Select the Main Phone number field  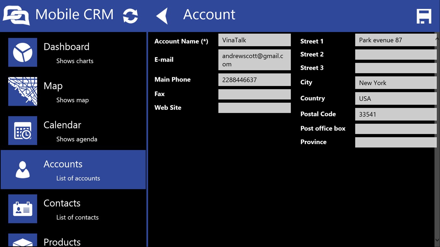254,79
